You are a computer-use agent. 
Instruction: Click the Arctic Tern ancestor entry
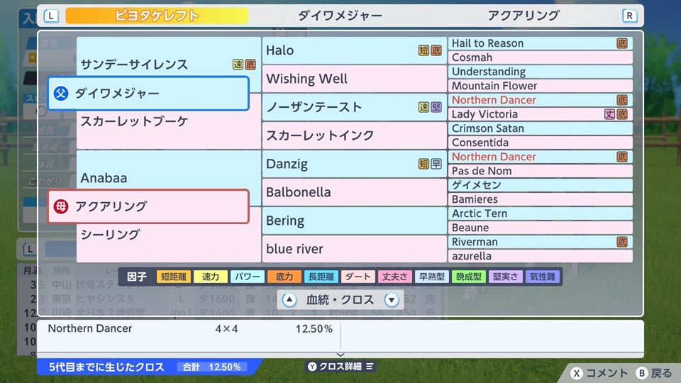[x=541, y=213]
